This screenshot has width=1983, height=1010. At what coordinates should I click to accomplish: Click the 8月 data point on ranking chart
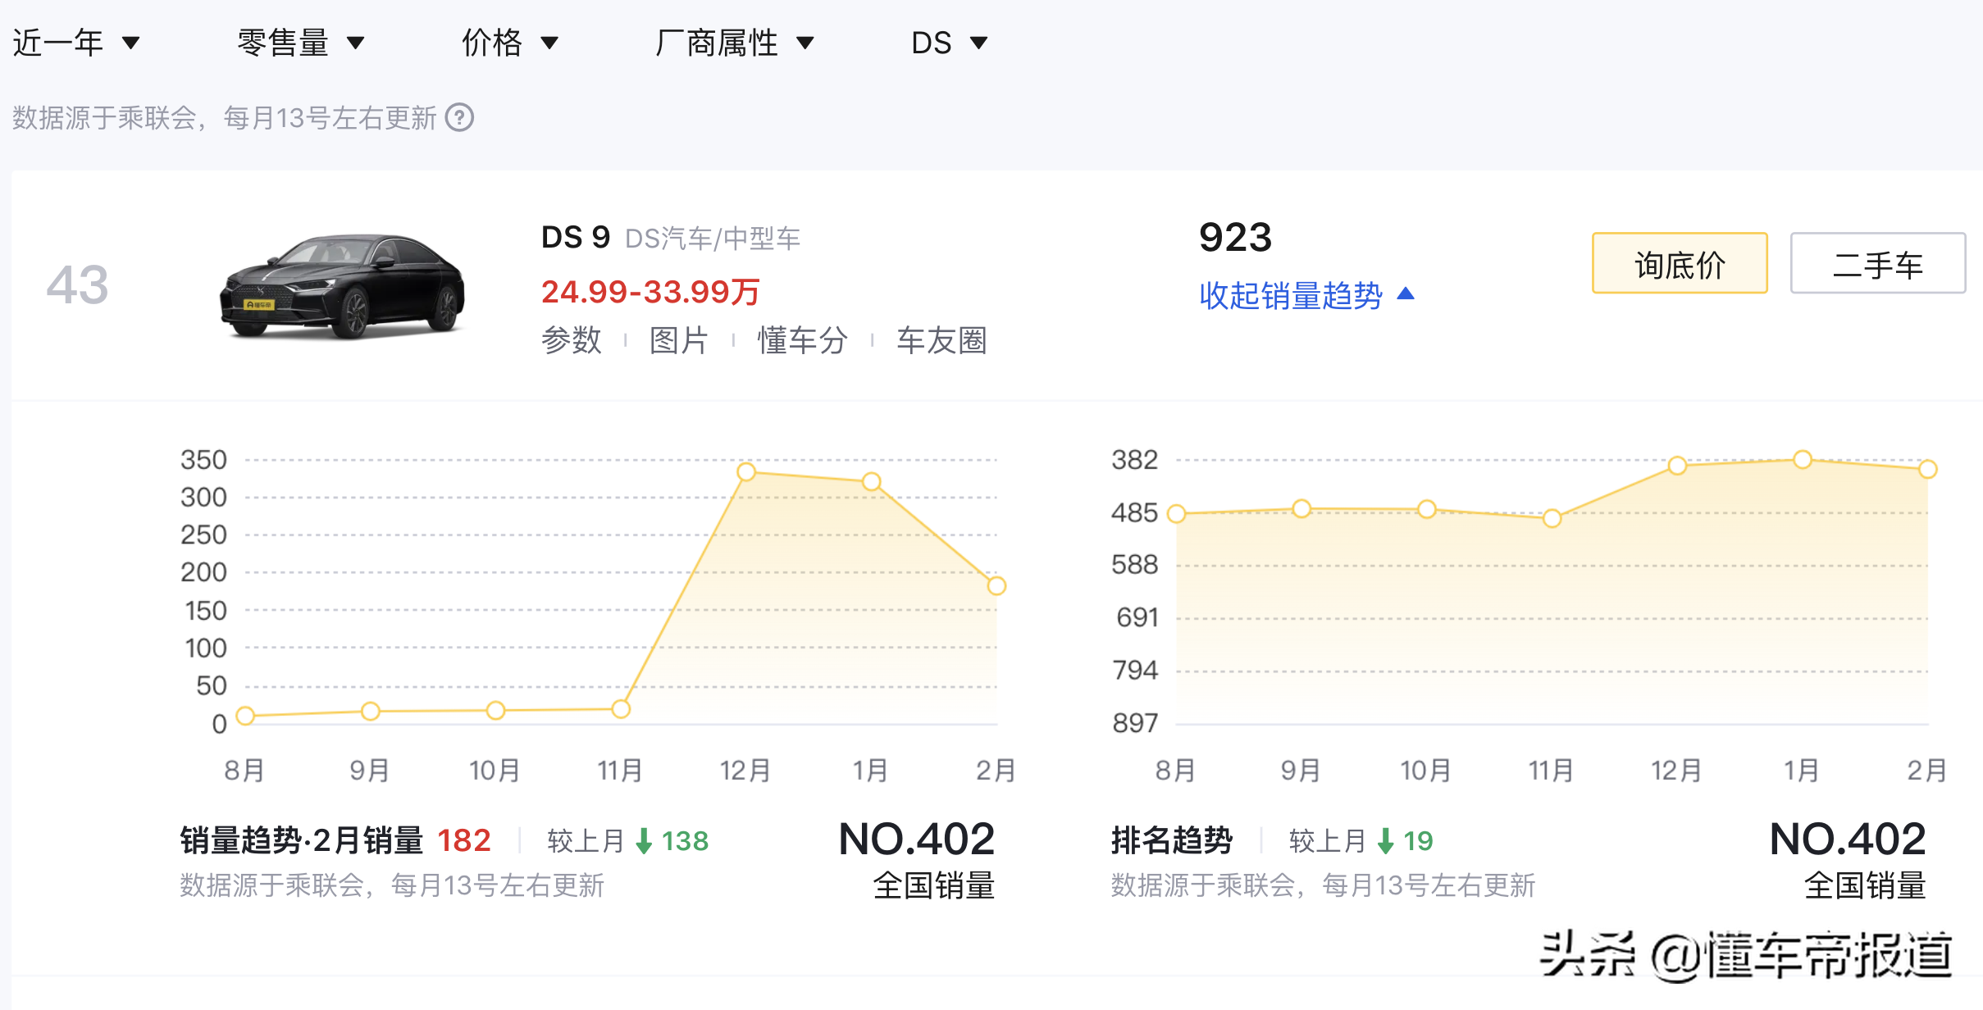1176,514
